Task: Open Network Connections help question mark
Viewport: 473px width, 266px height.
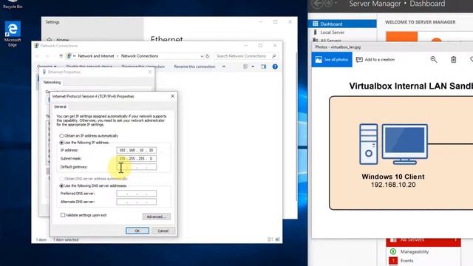Action: tap(275, 66)
